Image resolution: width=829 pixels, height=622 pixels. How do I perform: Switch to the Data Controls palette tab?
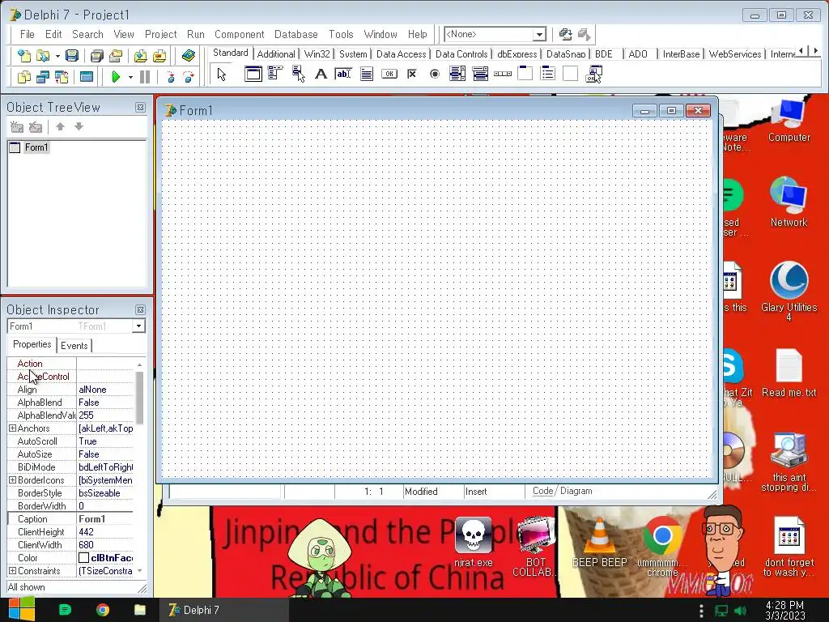click(461, 54)
